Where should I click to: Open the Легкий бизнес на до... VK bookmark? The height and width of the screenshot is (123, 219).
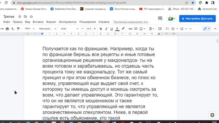(x=123, y=9)
